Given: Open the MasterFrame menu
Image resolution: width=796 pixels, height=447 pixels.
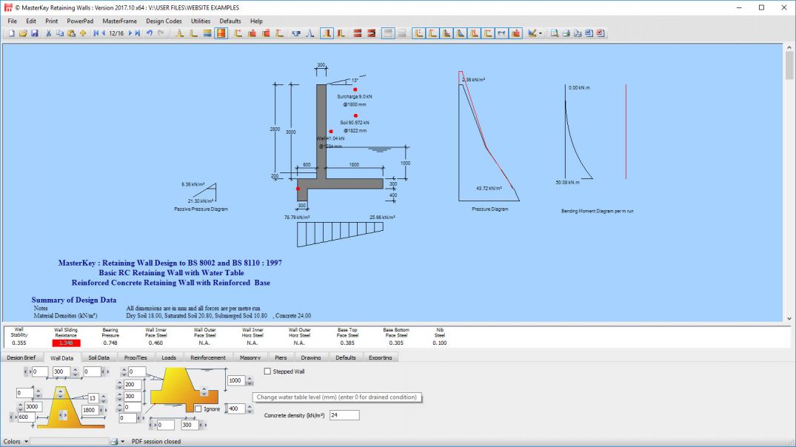Looking at the screenshot, I should [x=120, y=21].
